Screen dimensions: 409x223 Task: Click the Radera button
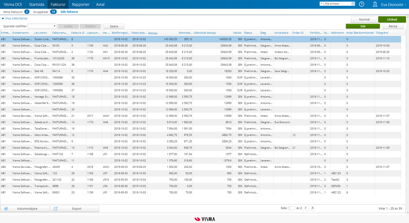point(90,26)
